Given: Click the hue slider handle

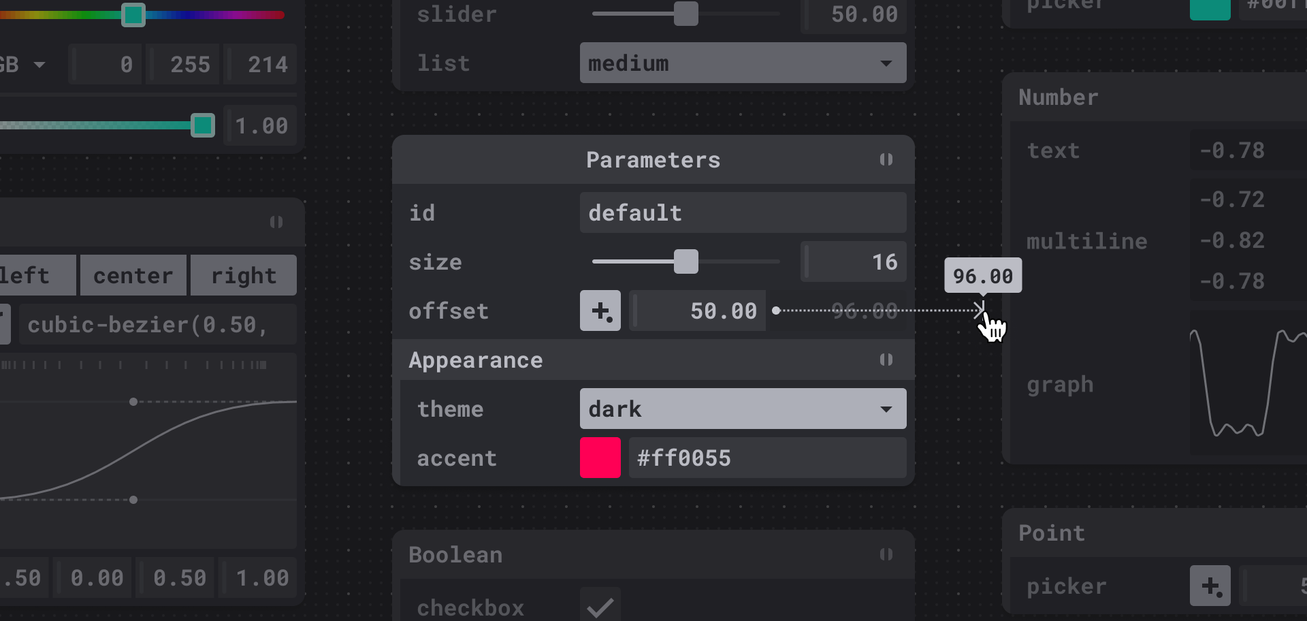Looking at the screenshot, I should pos(133,14).
